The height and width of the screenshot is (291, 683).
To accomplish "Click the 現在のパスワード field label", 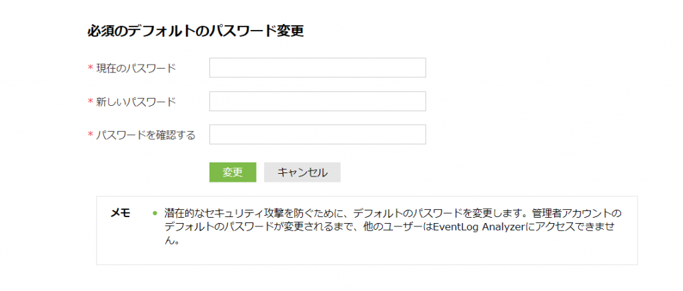I will point(136,68).
